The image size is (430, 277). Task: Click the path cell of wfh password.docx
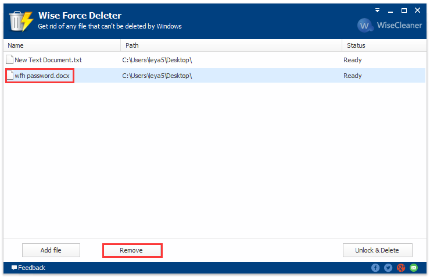coord(157,76)
